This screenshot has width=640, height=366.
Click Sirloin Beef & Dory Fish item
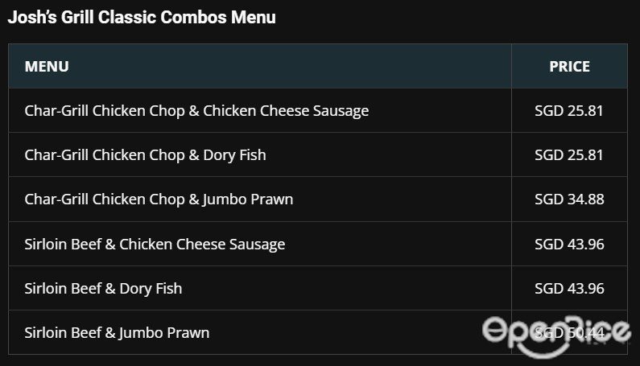pyautogui.click(x=103, y=289)
